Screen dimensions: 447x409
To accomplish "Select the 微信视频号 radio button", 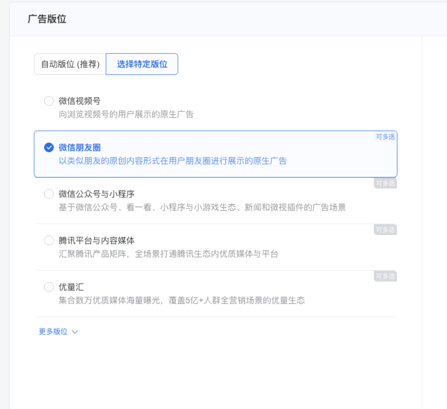I will point(49,101).
